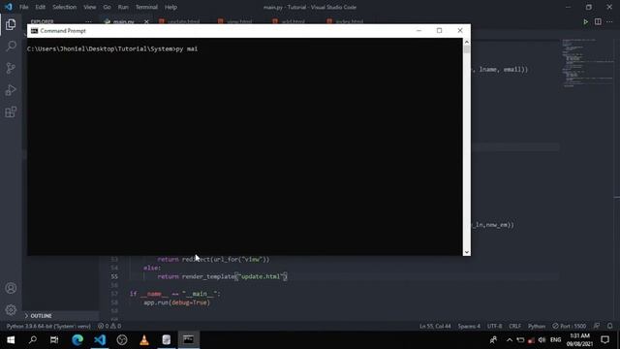This screenshot has height=349, width=620.
Task: Open the OBS Studio taskbar icon
Action: click(x=122, y=340)
